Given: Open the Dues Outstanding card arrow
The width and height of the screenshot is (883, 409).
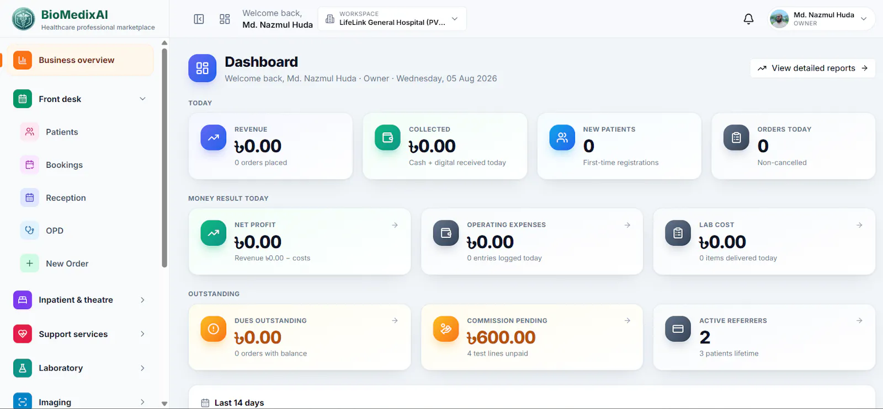Looking at the screenshot, I should (x=395, y=320).
